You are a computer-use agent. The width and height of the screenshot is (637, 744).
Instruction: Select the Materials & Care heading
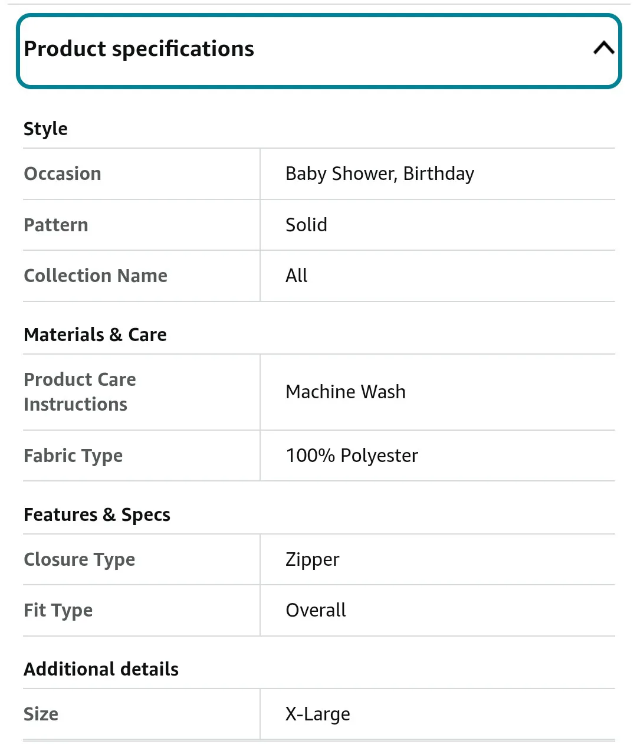[95, 335]
